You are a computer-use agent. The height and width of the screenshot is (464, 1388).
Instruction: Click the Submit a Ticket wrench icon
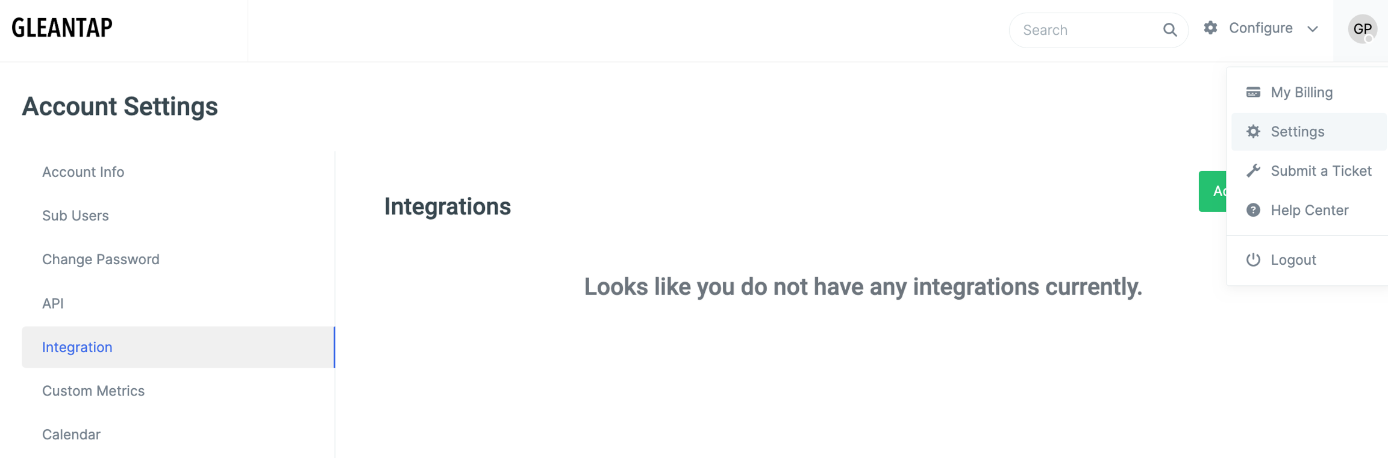point(1253,171)
